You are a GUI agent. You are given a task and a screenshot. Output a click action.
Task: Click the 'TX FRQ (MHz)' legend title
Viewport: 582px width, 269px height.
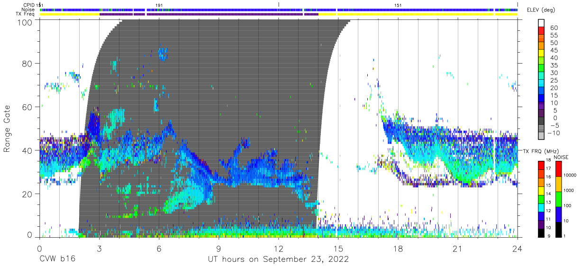click(x=541, y=151)
